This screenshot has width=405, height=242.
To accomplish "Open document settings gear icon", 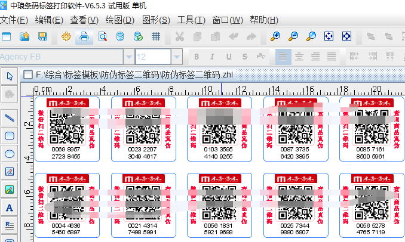I will pyautogui.click(x=66, y=36).
